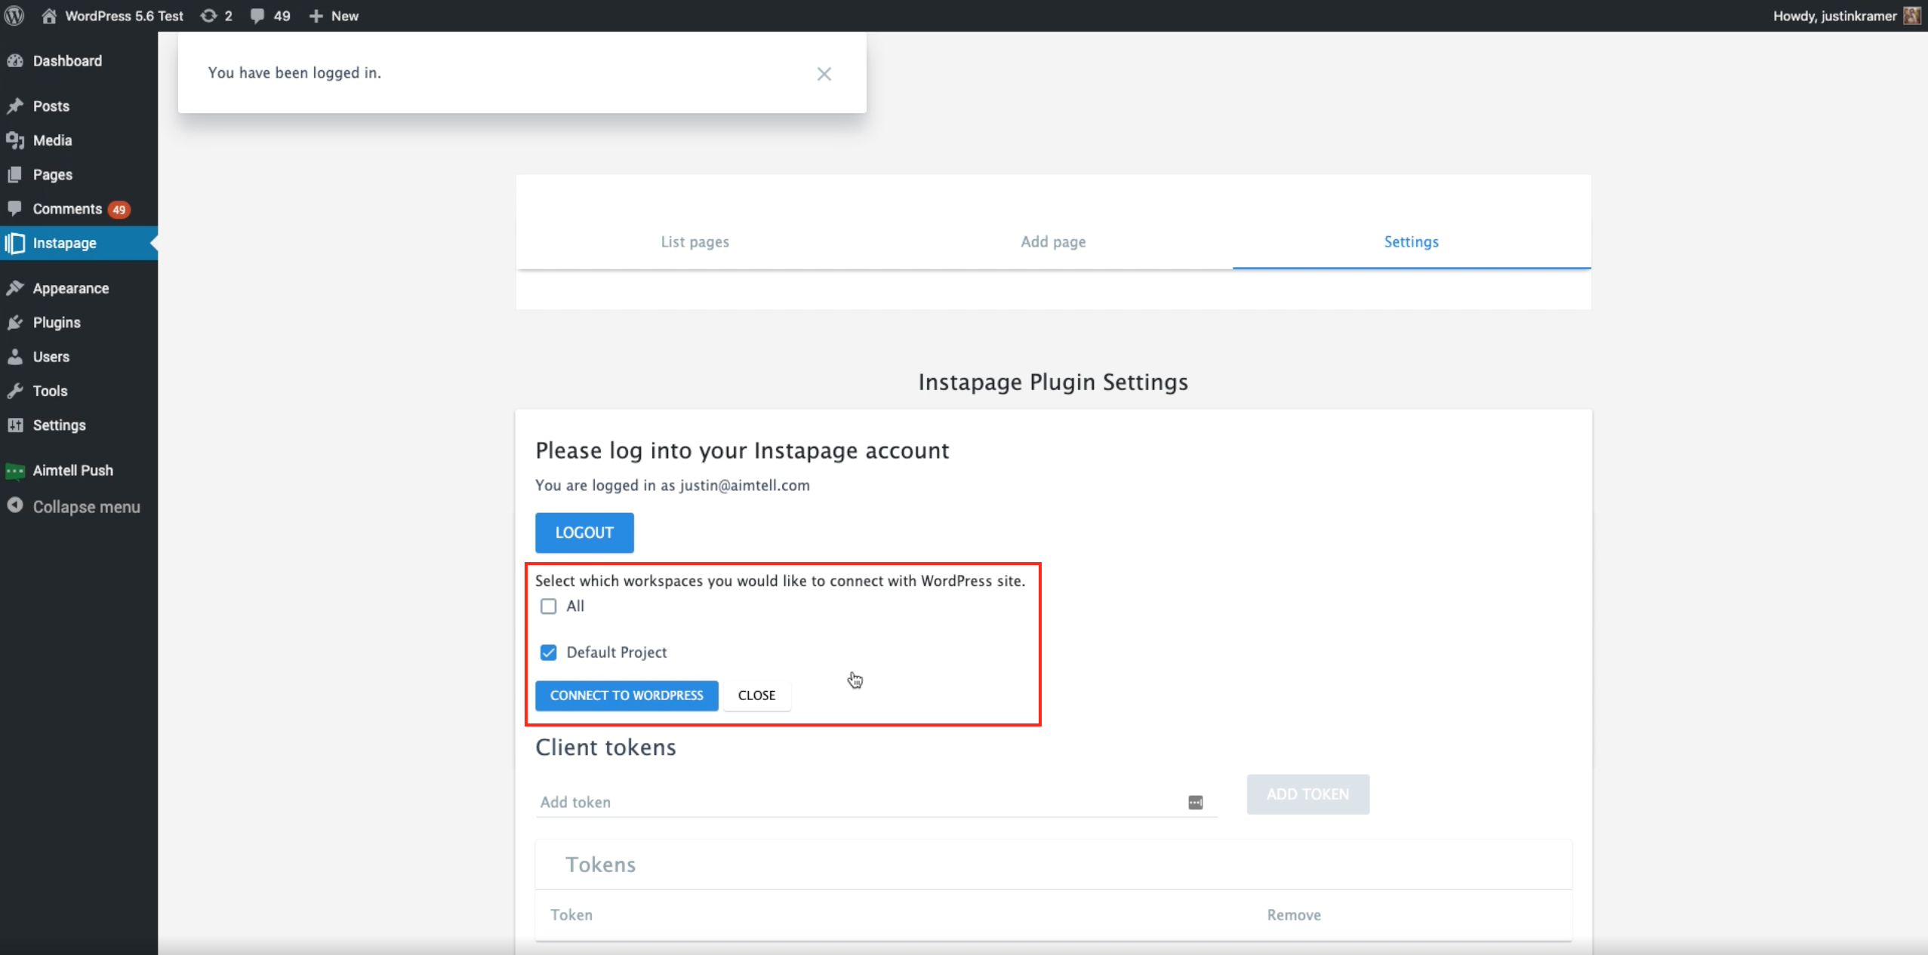Click the WordPress logo icon
Image resolution: width=1928 pixels, height=955 pixels.
(14, 16)
